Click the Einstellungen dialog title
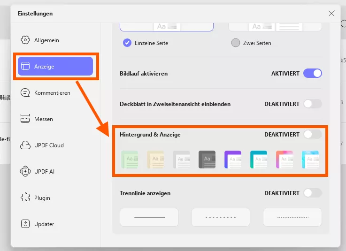Viewport: 346px width, 251px height. pos(35,14)
